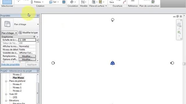
Task: Select Niveau 0 under Plans de plafond
Action: pos(17,84)
